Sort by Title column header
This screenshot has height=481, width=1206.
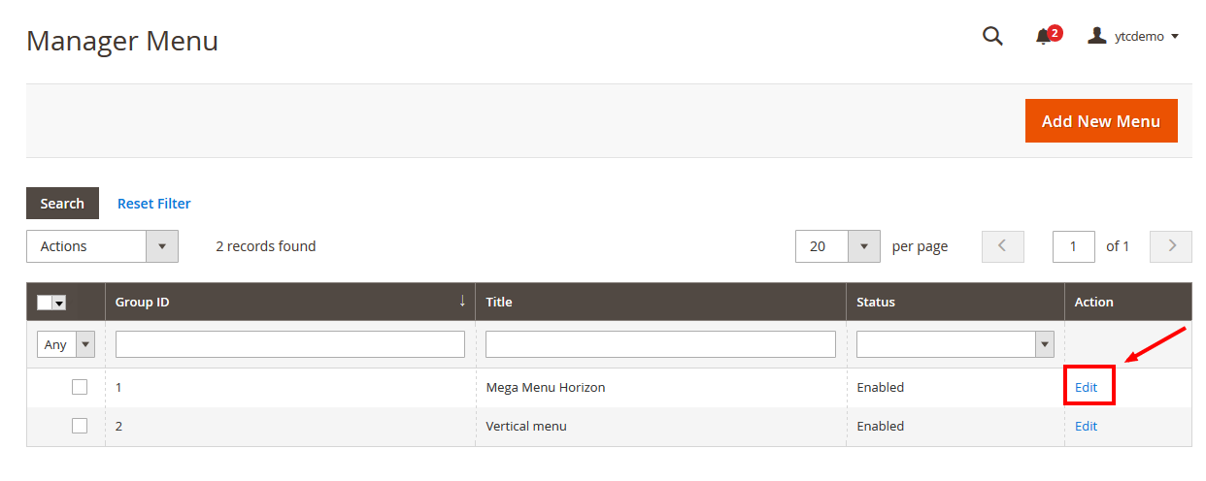point(499,302)
